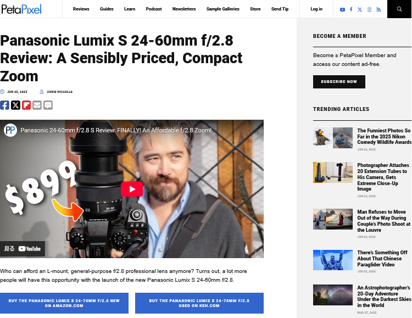Open the search magnifier icon
412x318 pixels.
point(399,9)
